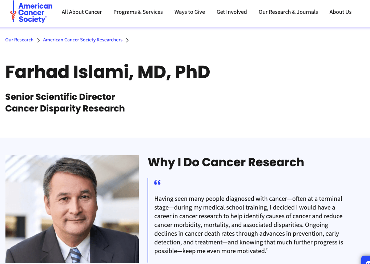This screenshot has width=370, height=264.
Task: Click the quote paragraph about medical school training
Action: [249, 225]
